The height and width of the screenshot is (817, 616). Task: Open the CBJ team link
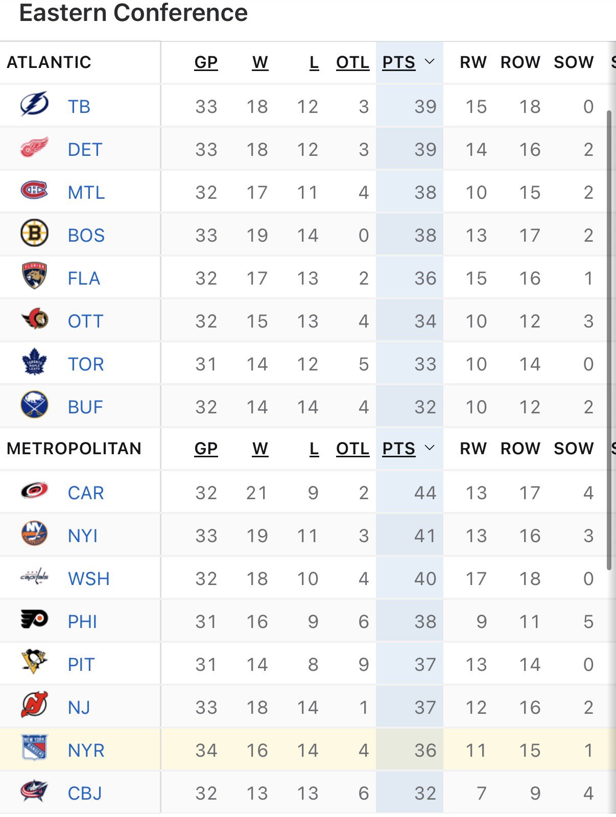tap(85, 793)
